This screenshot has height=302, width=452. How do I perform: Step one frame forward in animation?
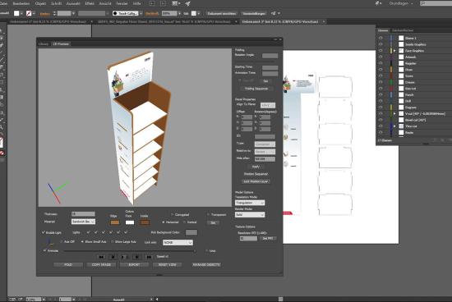click(x=137, y=257)
